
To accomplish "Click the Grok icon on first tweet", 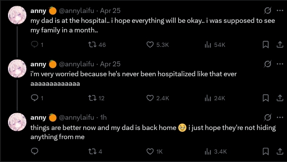I will pos(268,11).
